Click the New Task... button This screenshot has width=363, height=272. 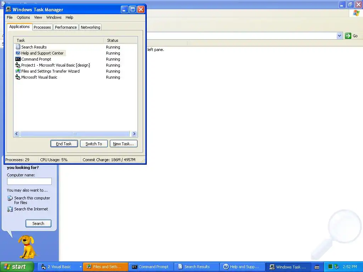point(124,144)
